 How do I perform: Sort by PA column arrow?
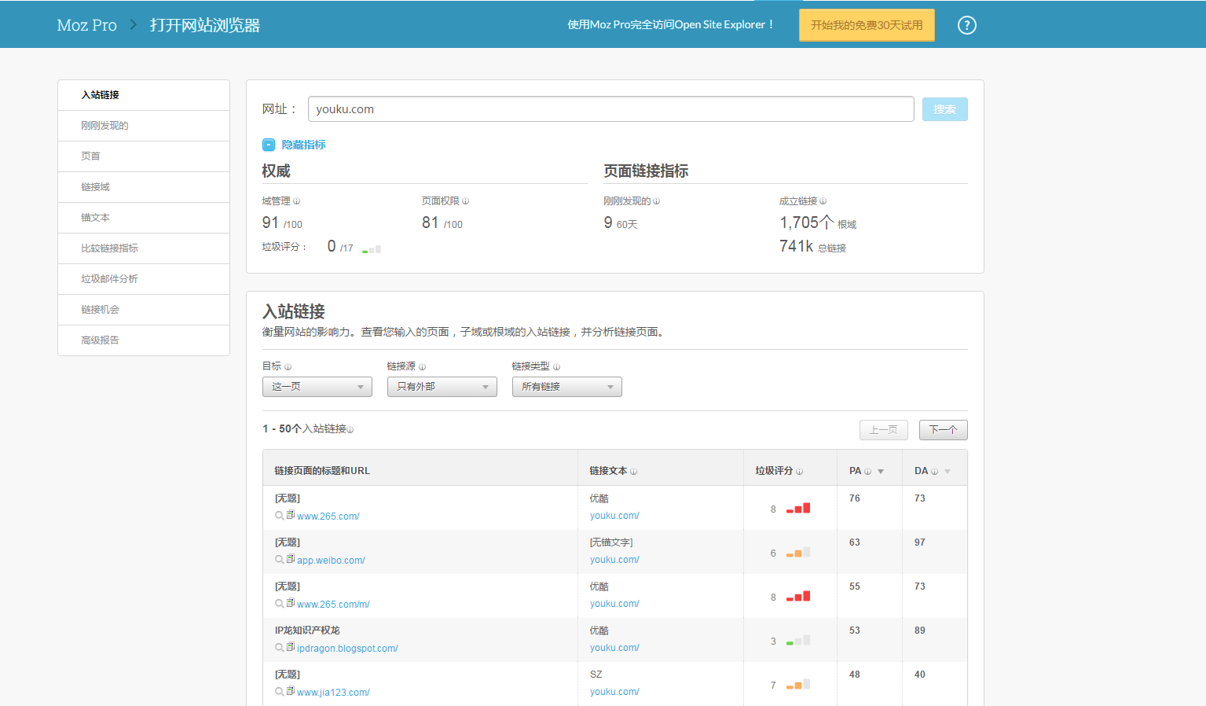pos(881,472)
